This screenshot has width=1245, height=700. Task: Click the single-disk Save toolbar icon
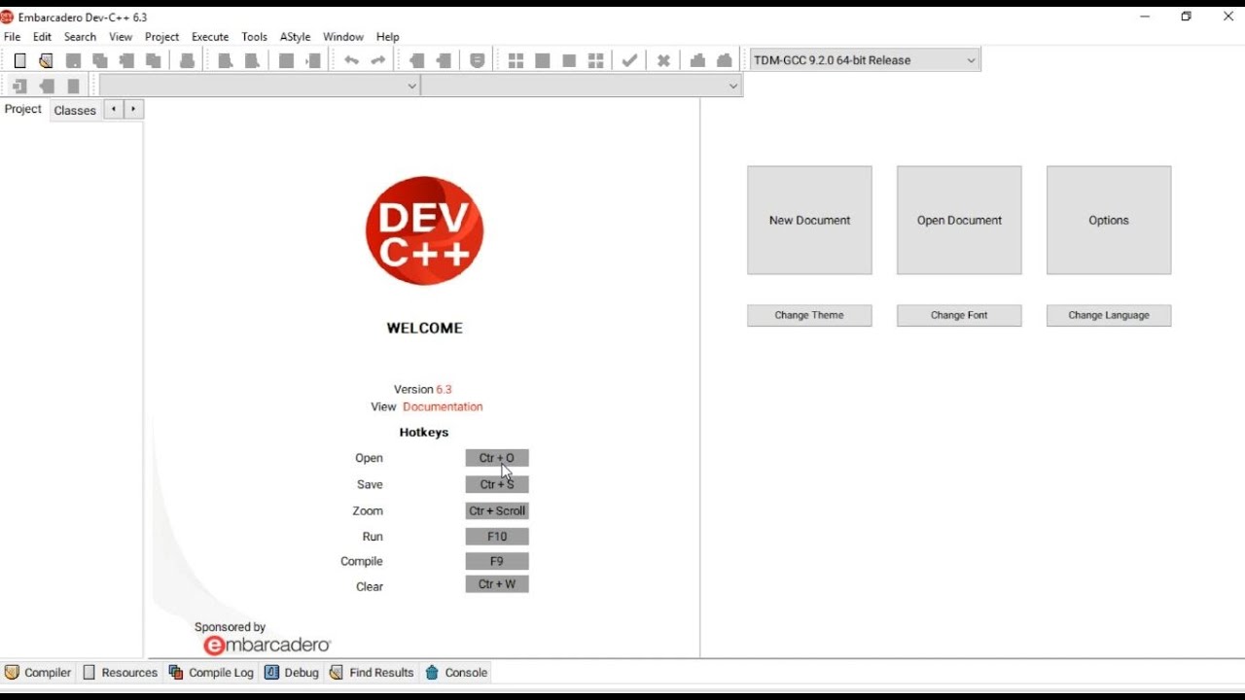point(73,60)
